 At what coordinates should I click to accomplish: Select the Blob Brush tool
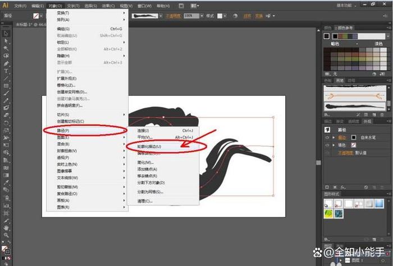pos(6,108)
